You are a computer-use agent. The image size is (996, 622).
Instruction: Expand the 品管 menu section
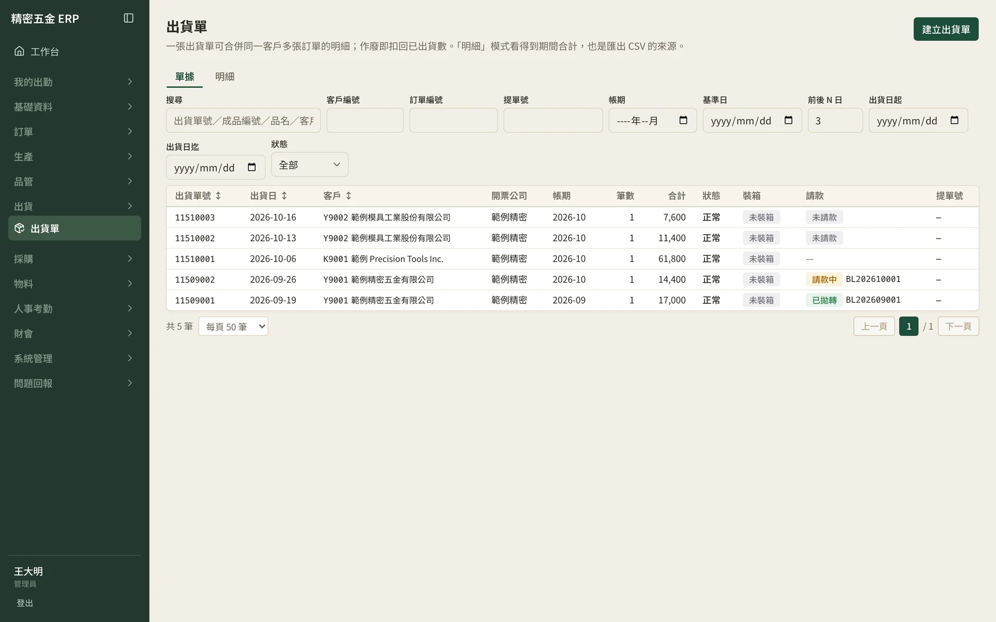click(75, 181)
